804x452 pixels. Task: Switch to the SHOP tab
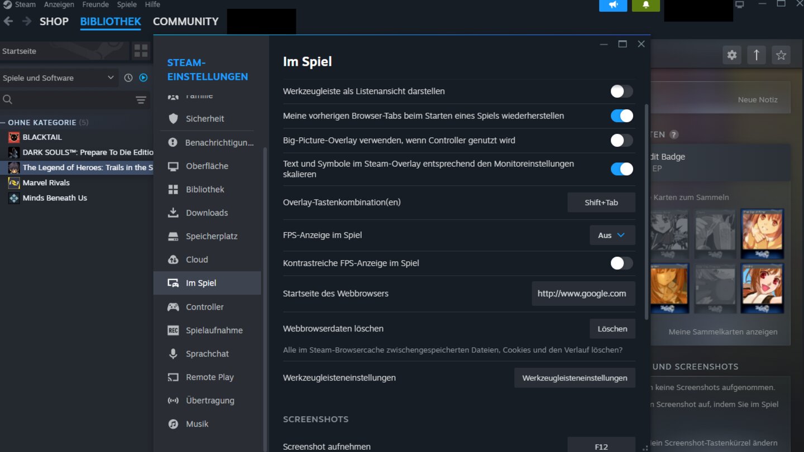coord(54,21)
